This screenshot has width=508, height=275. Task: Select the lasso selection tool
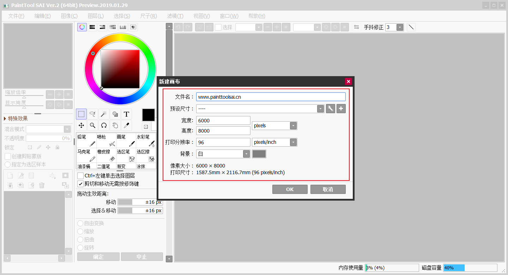(x=92, y=114)
